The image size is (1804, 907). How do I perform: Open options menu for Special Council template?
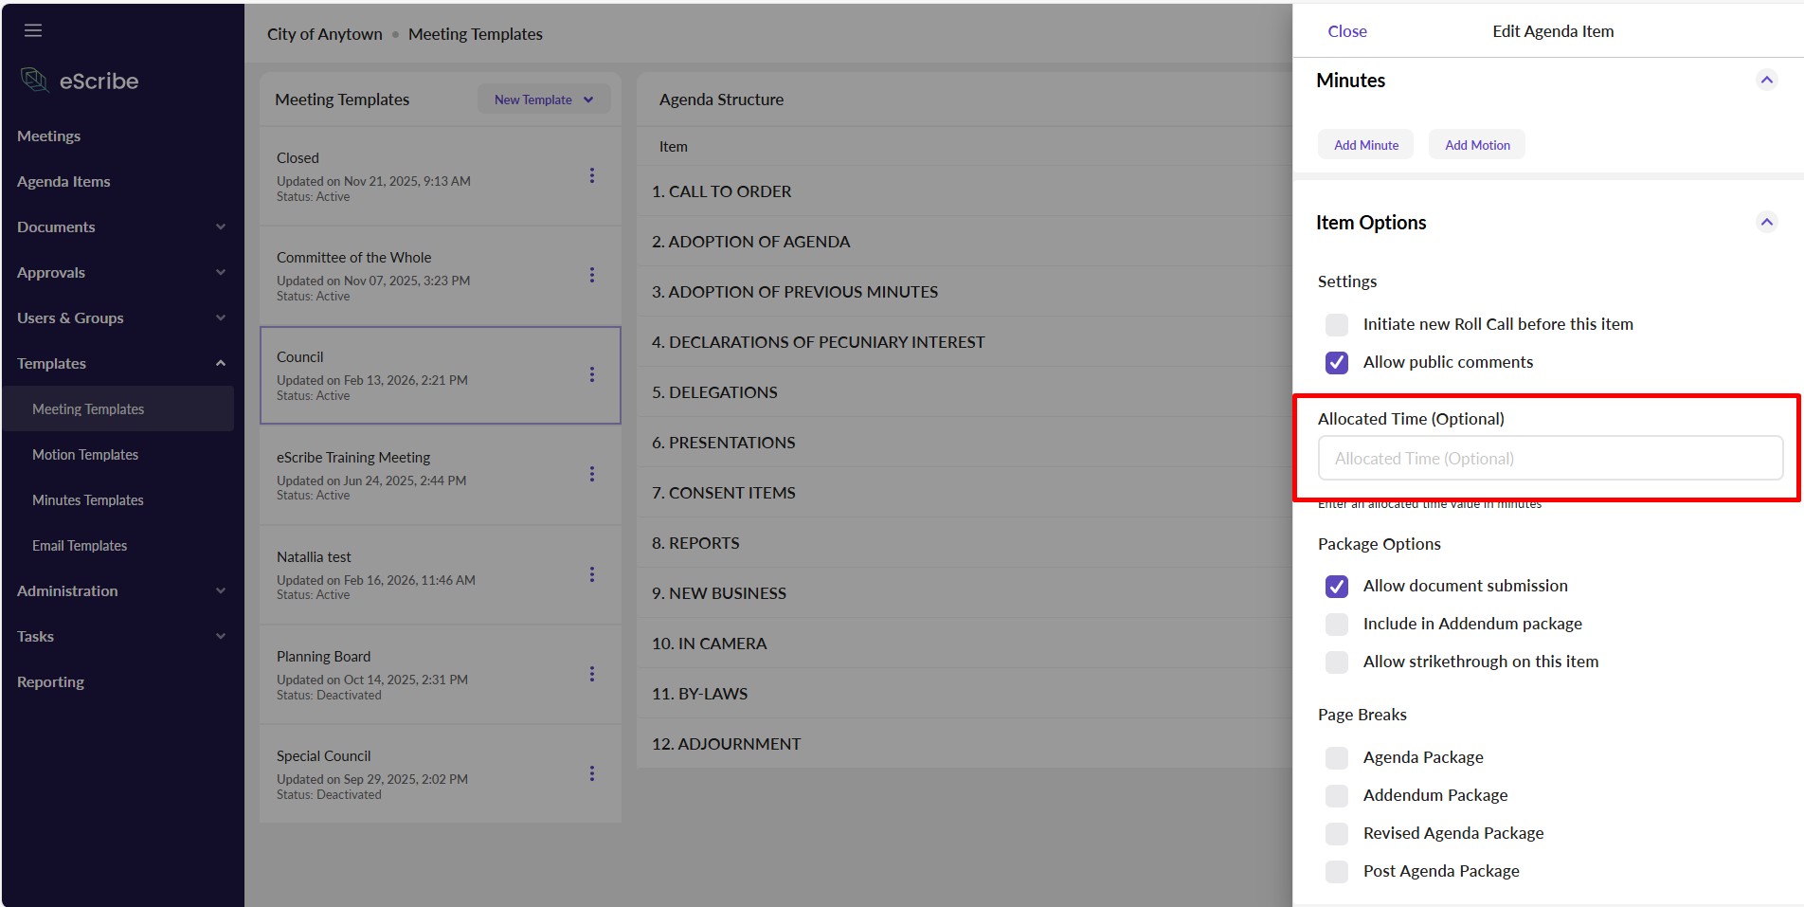pos(592,773)
